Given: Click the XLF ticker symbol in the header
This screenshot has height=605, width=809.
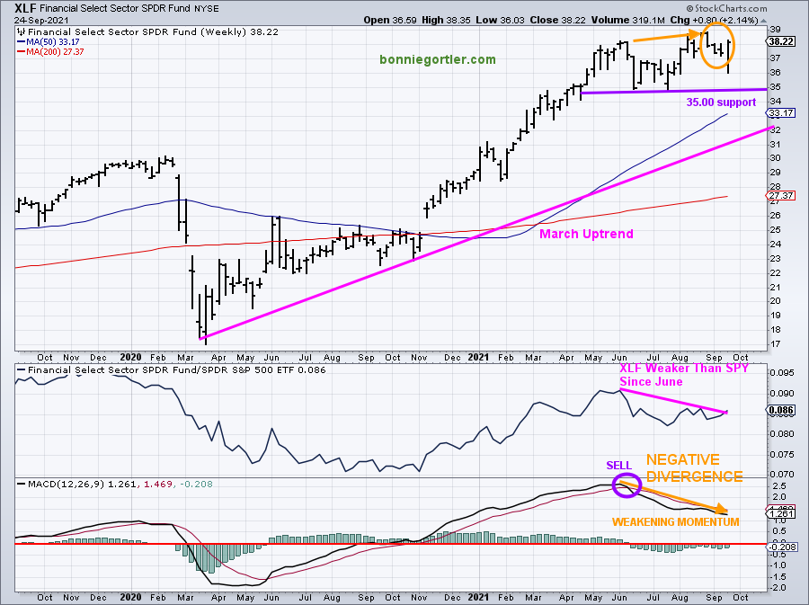Looking at the screenshot, I should 25,8.
